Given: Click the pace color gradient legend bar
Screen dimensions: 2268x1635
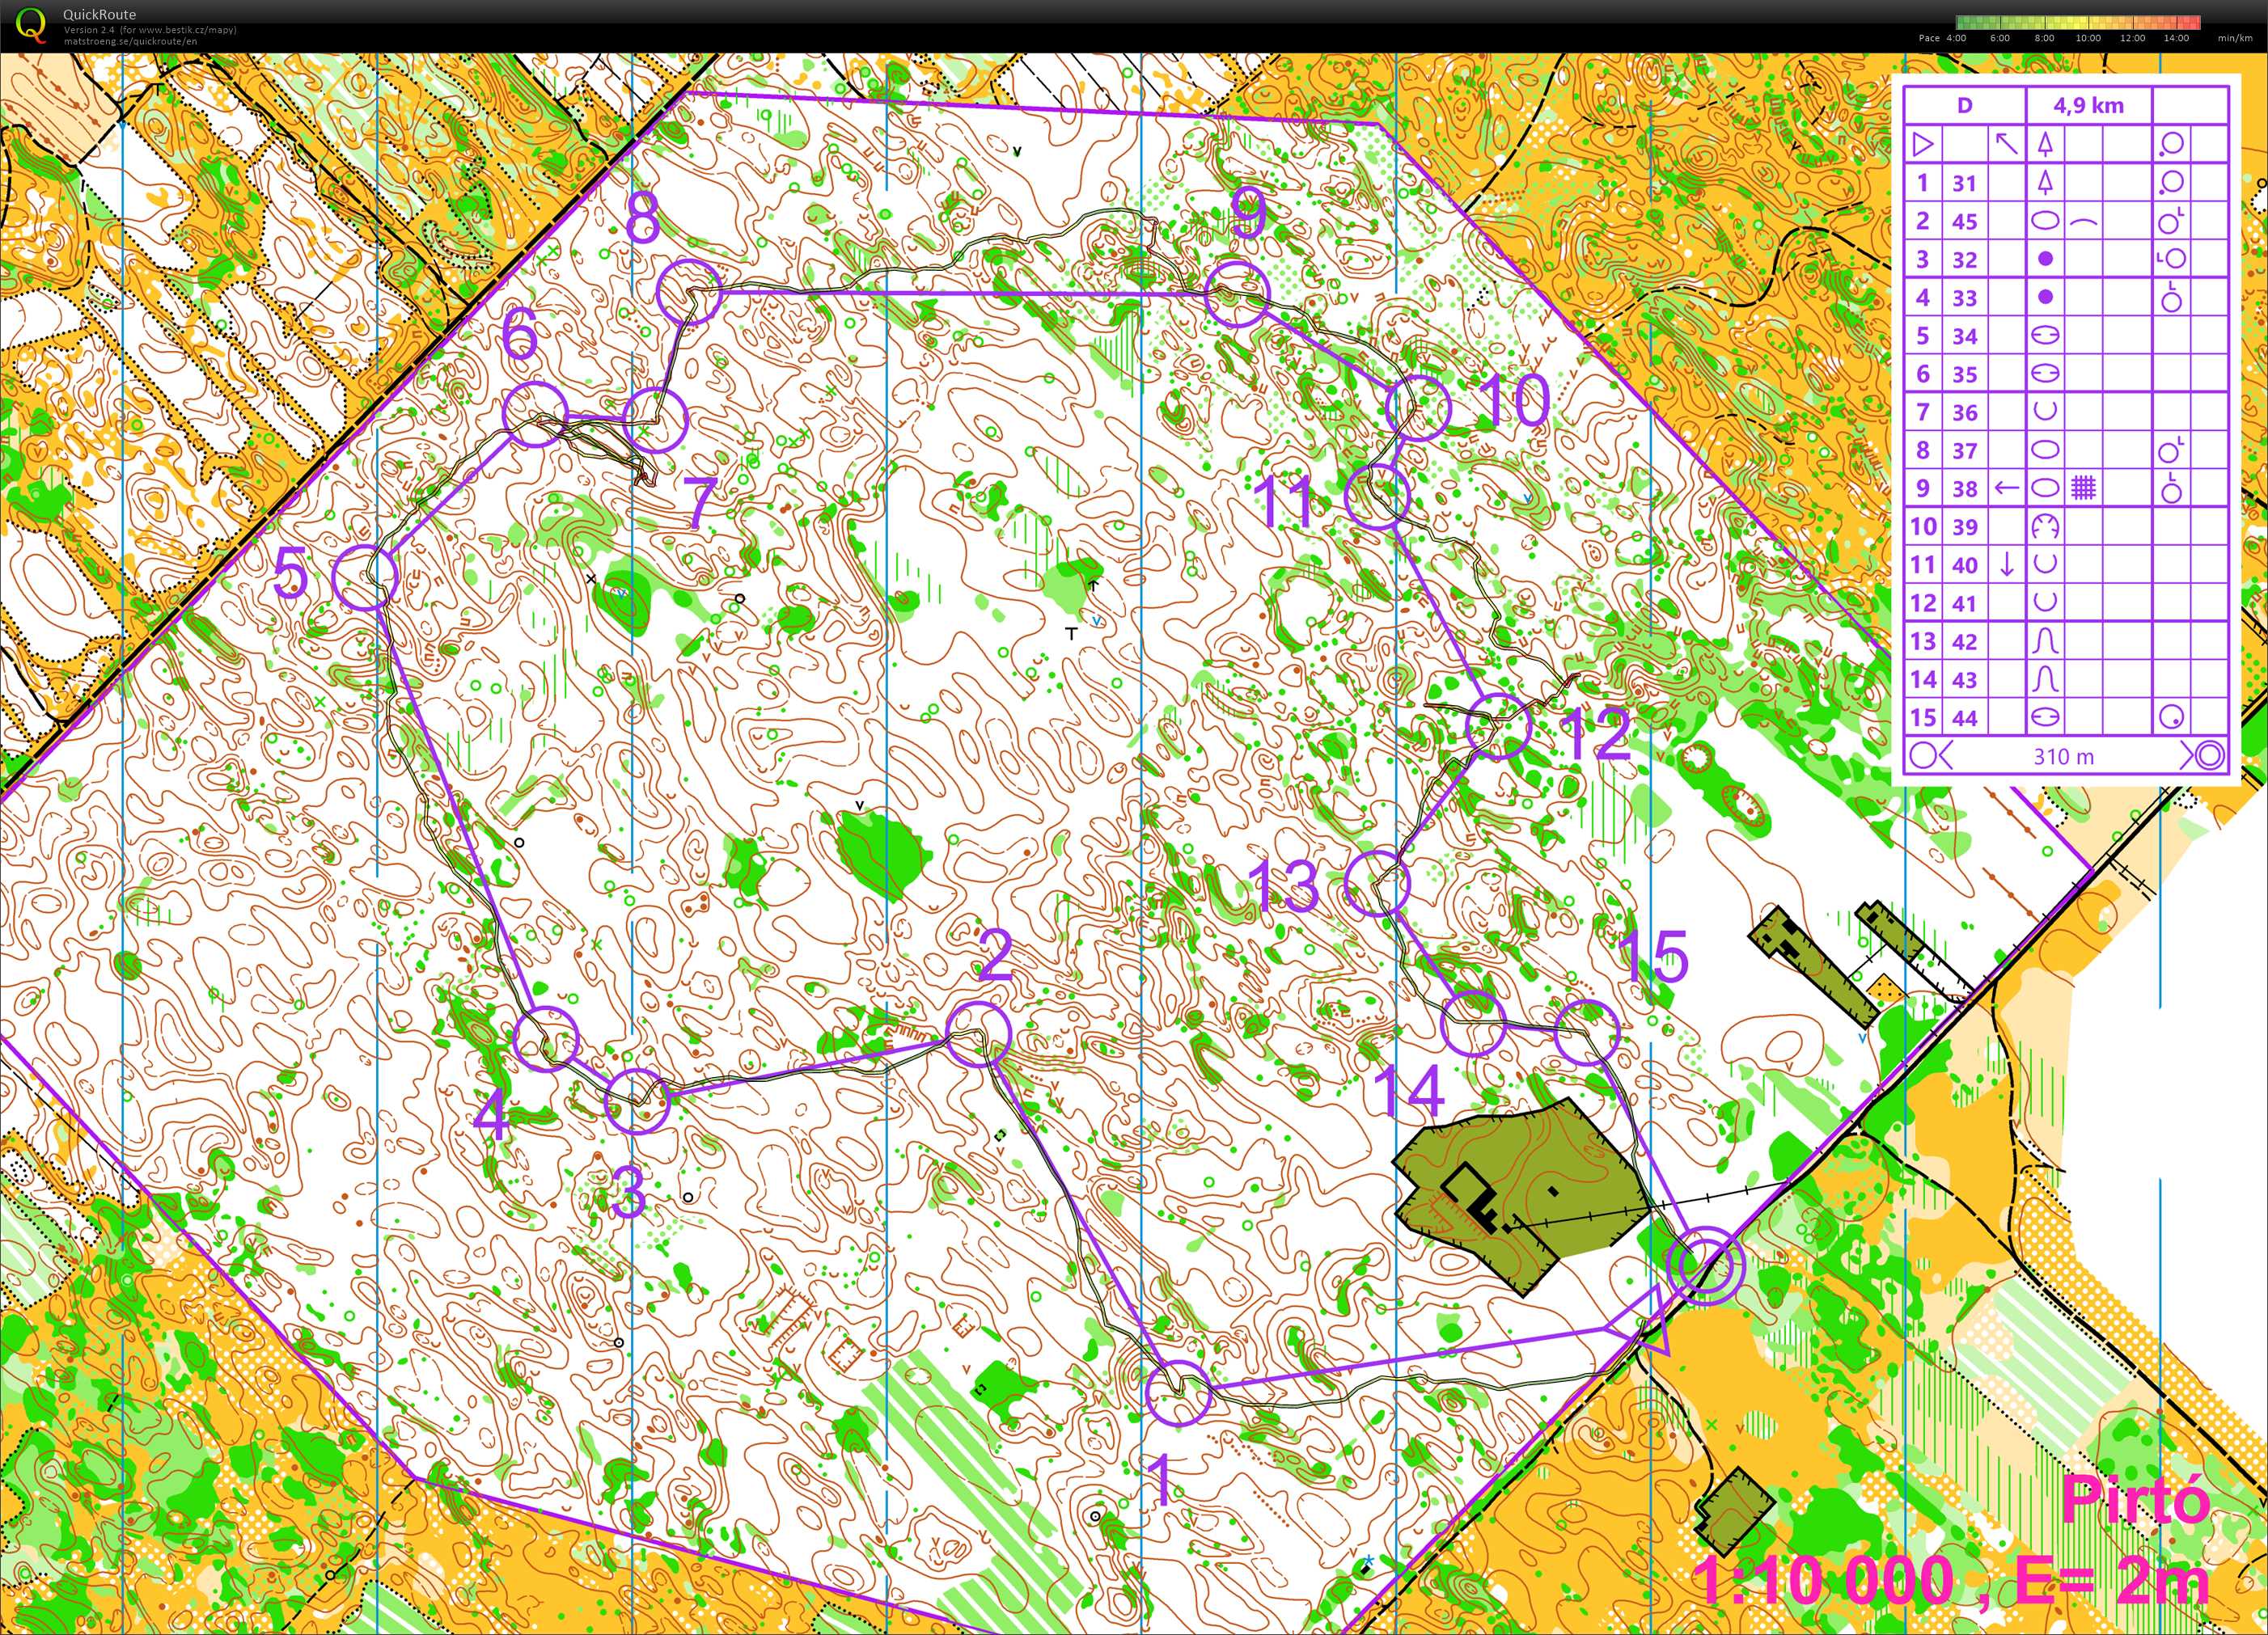Looking at the screenshot, I should tap(2078, 22).
